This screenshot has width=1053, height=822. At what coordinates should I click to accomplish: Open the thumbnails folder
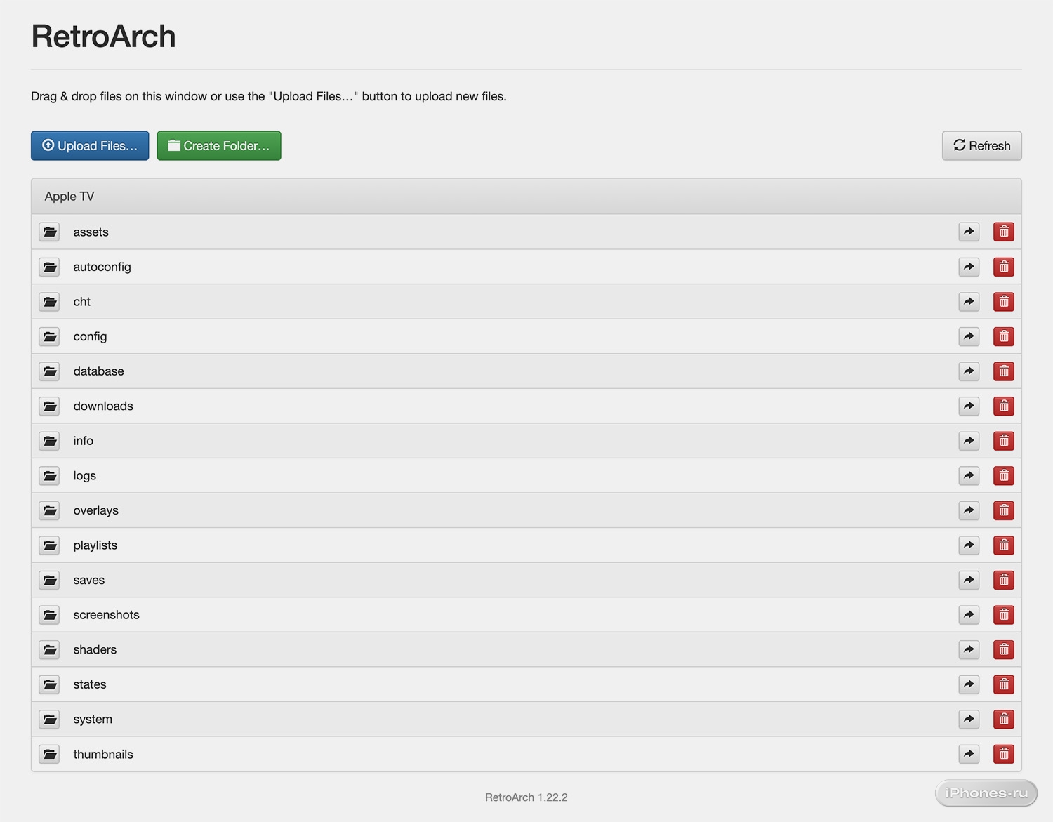pos(103,755)
